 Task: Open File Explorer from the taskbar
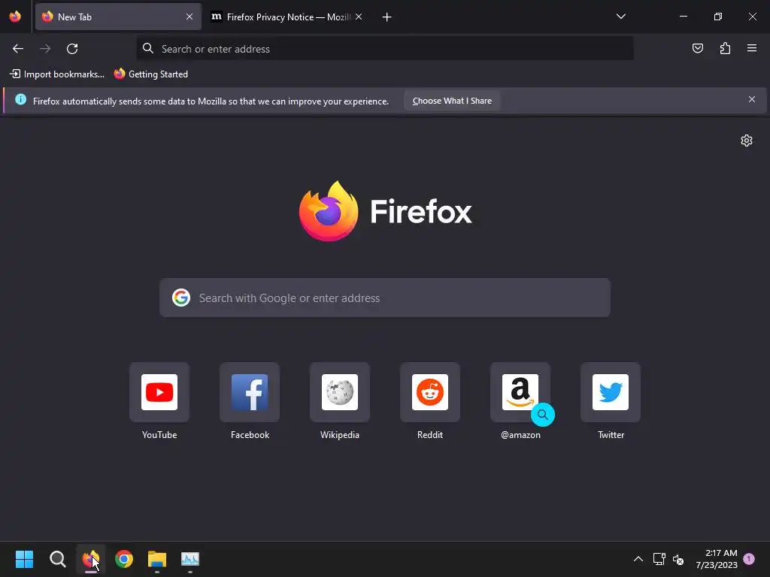(157, 559)
